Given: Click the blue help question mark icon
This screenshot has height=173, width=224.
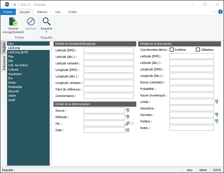Looking at the screenshot, I should [220, 12].
